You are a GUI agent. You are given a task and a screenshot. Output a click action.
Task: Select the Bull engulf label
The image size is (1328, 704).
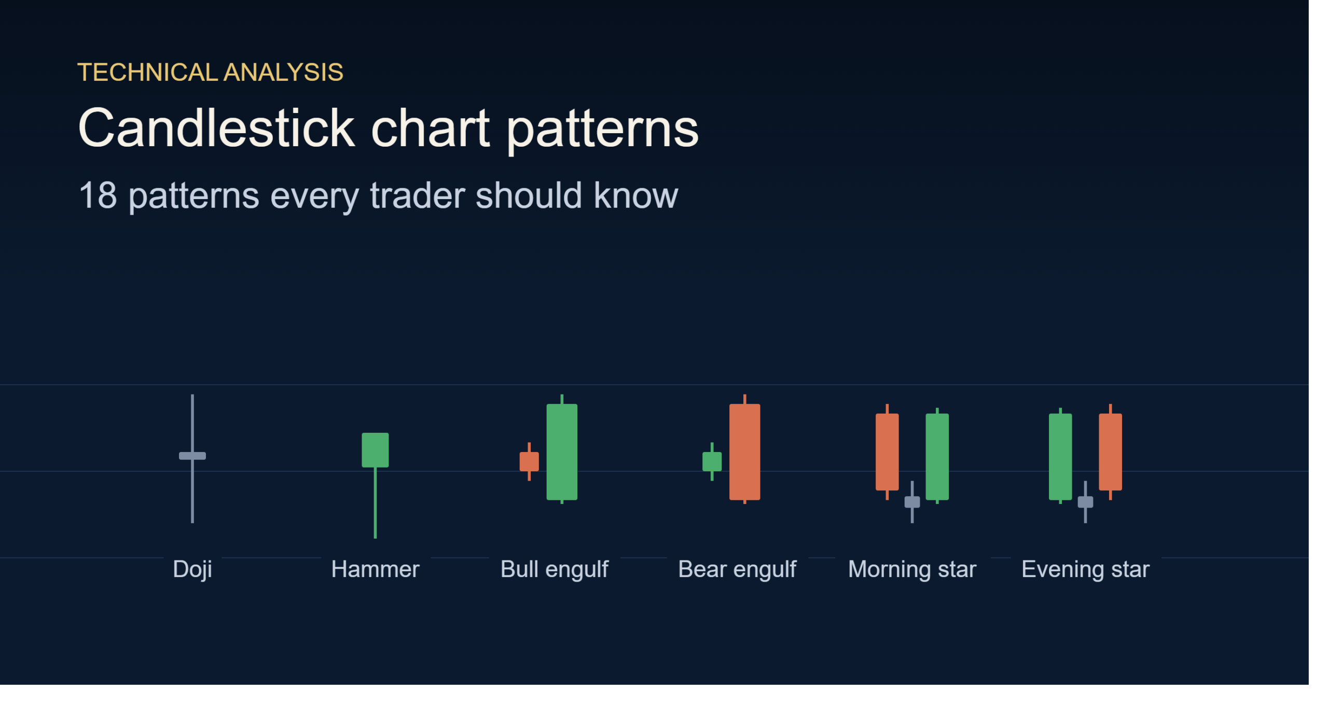tap(554, 569)
